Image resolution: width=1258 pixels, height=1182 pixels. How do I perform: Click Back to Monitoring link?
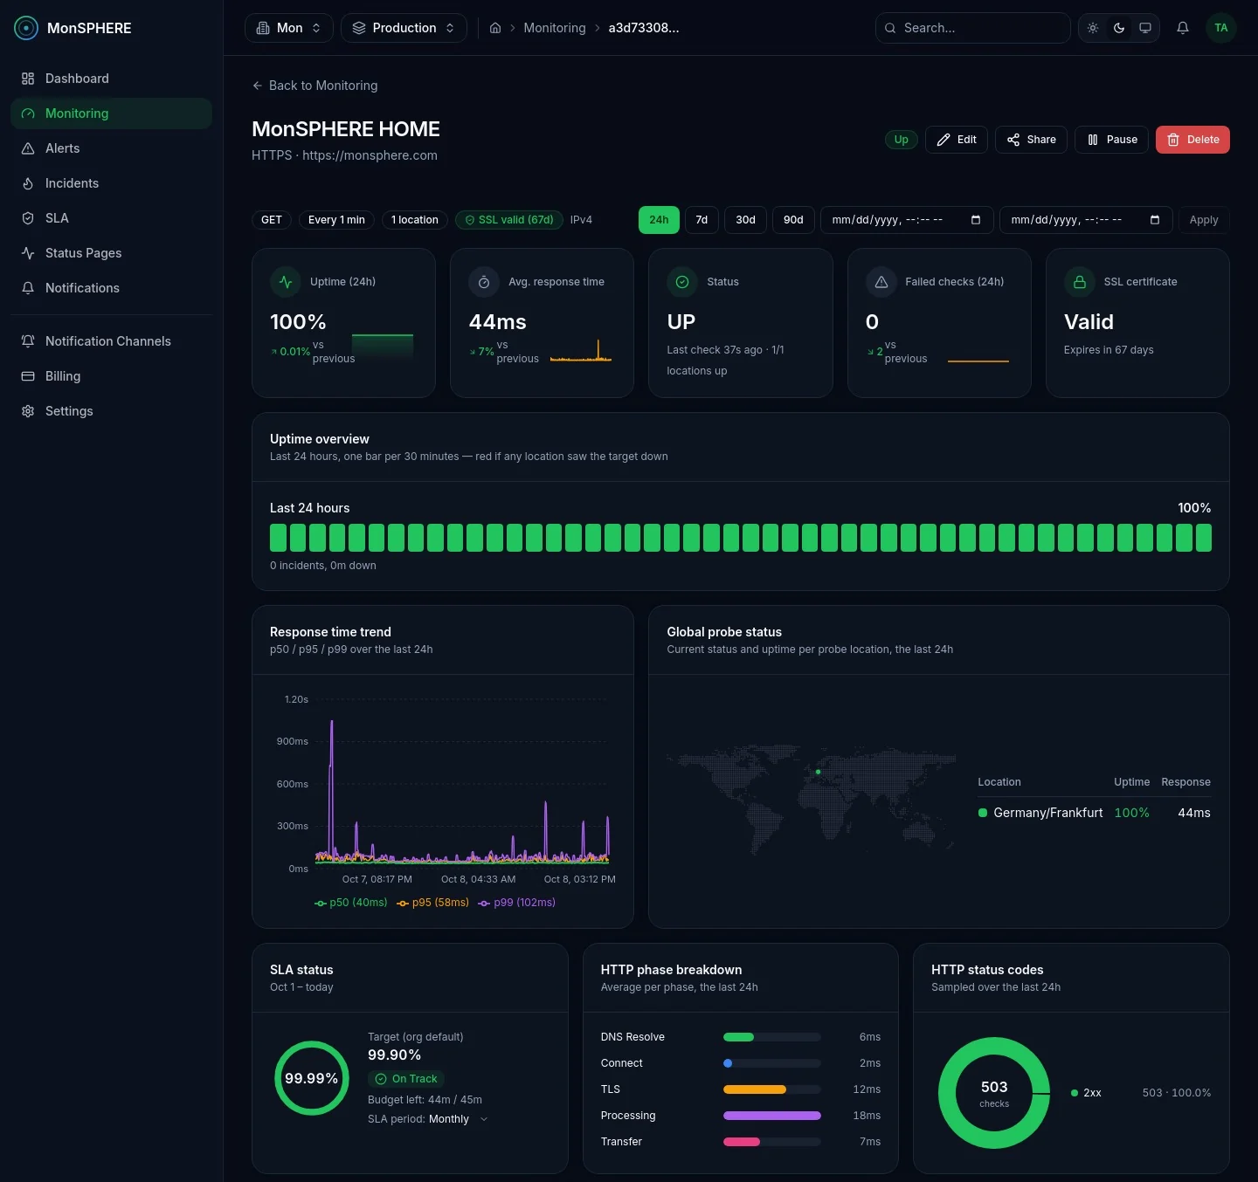[314, 86]
